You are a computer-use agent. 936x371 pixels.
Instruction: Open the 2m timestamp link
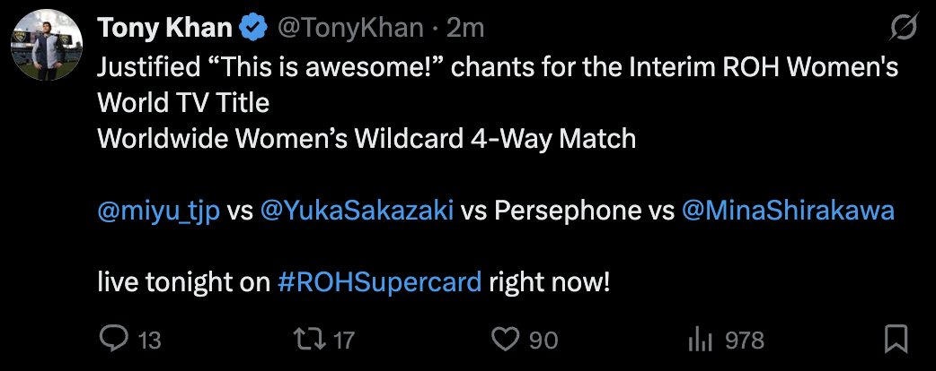click(x=465, y=29)
